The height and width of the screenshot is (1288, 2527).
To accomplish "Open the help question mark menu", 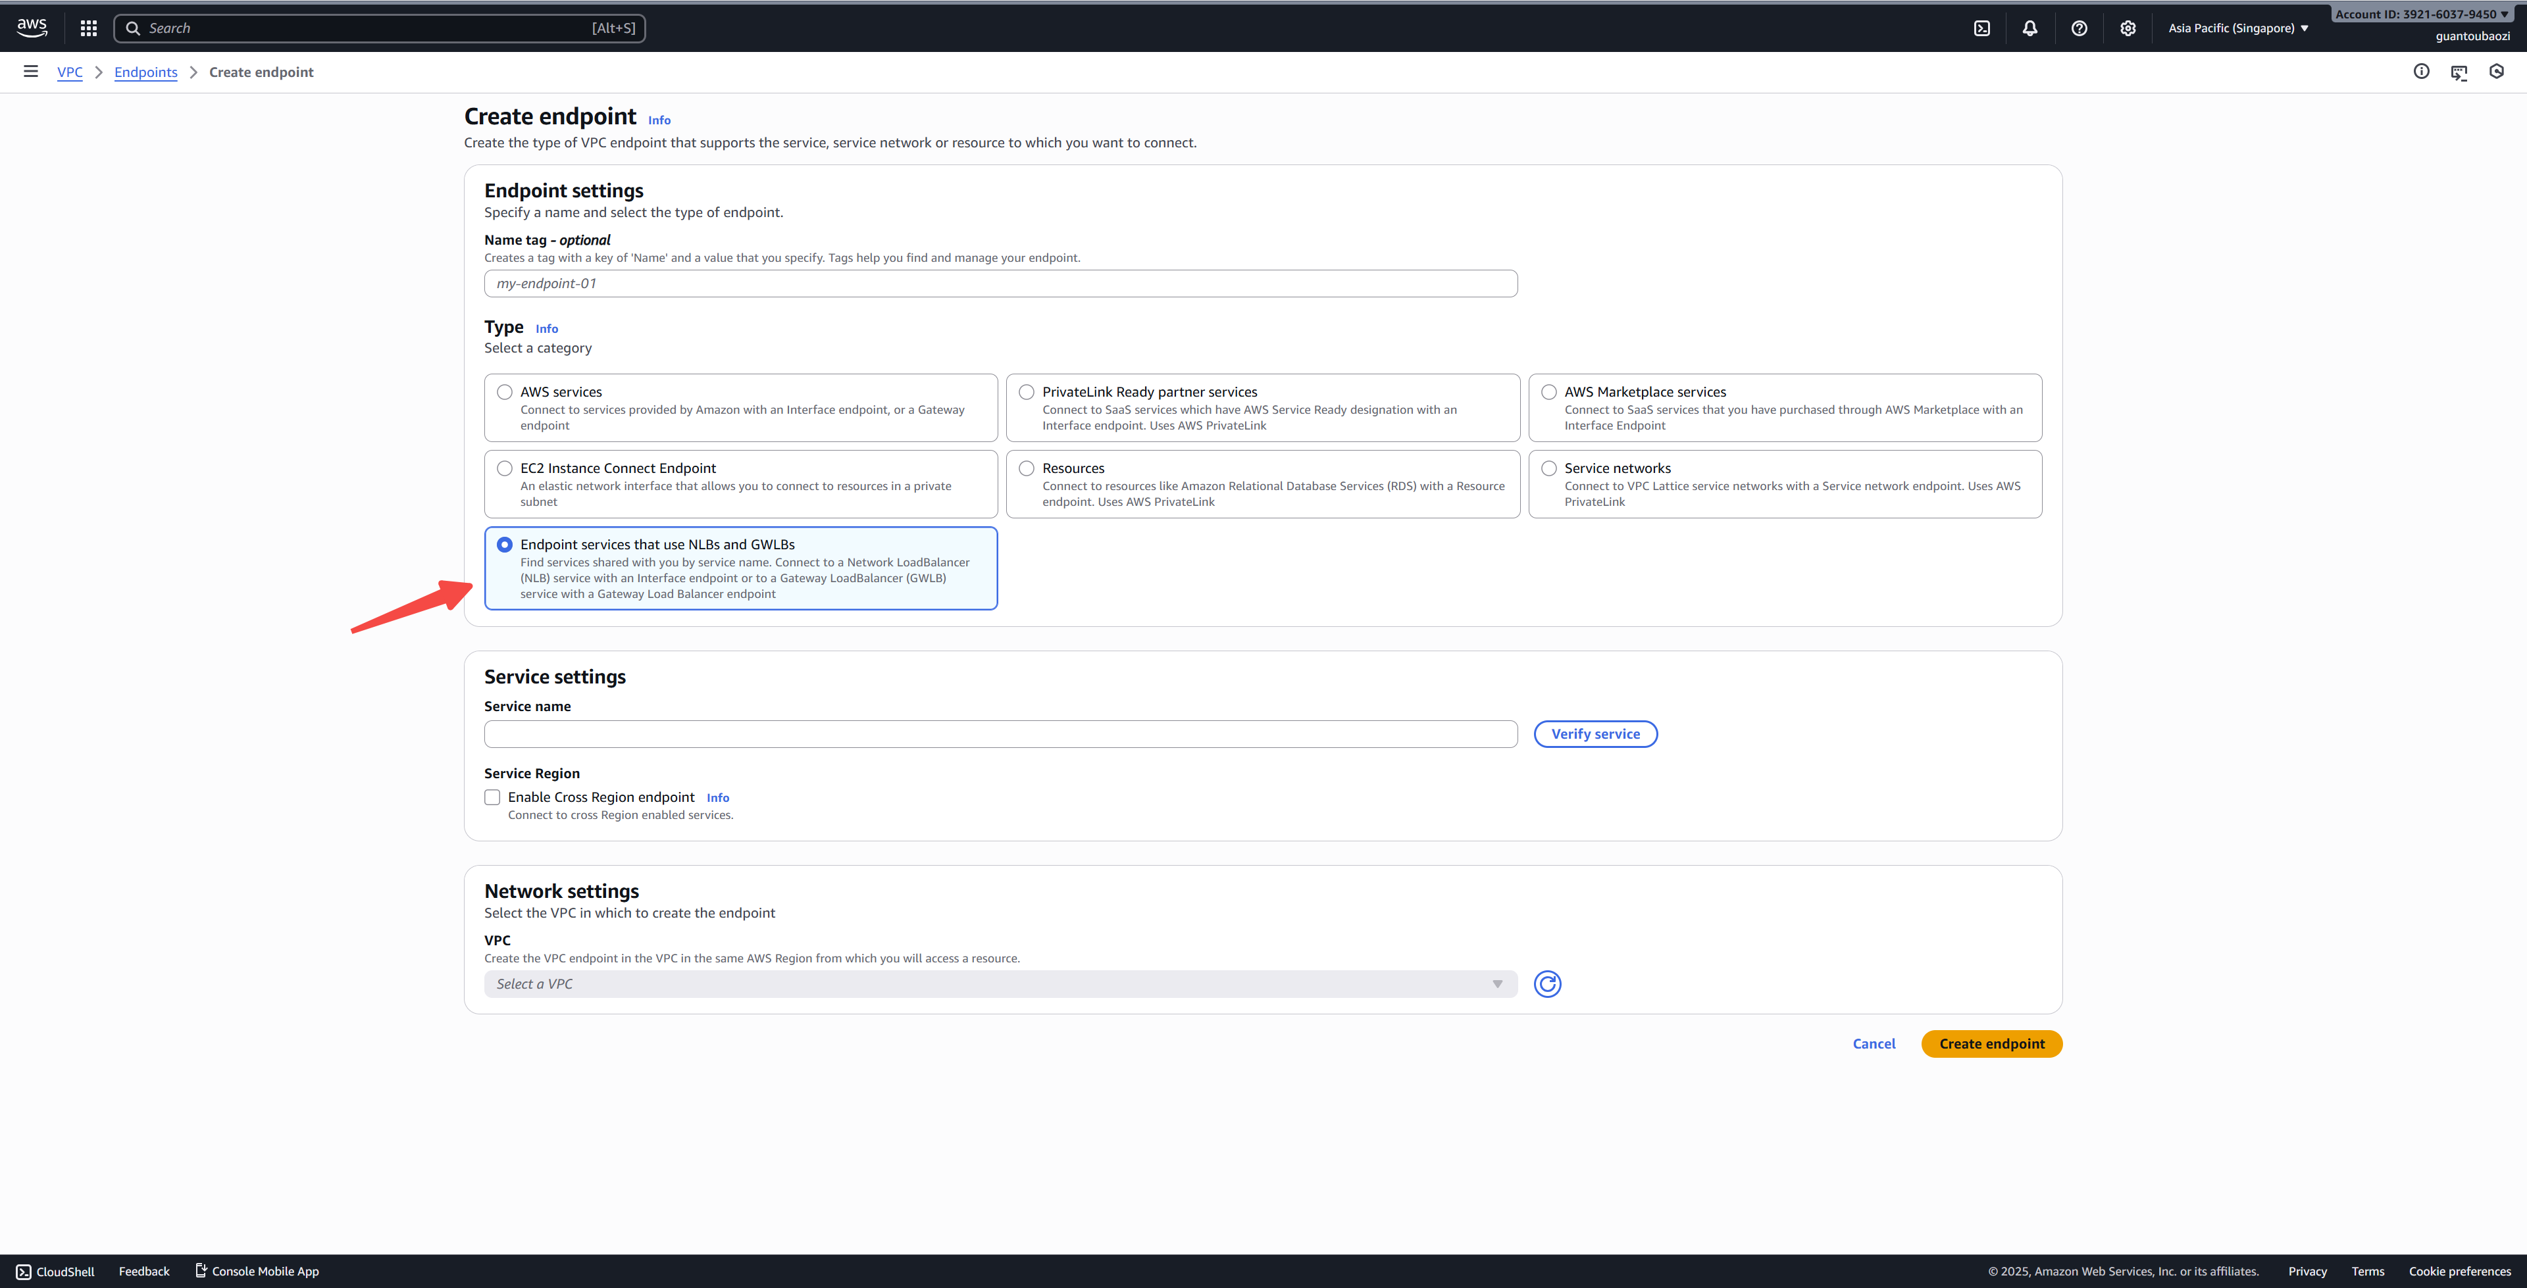I will coord(2079,28).
